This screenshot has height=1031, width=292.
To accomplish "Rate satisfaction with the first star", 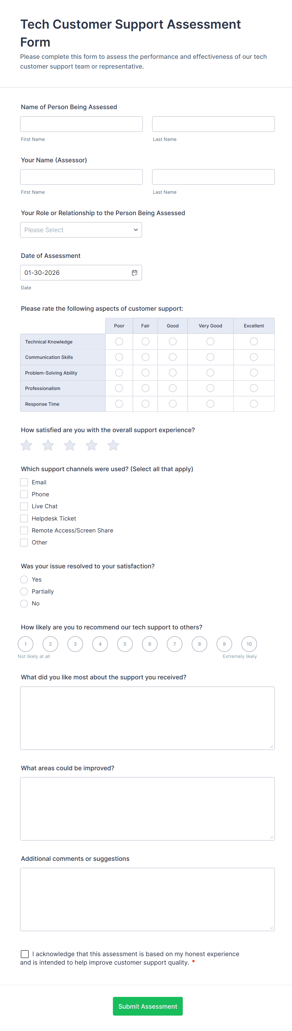I will click(26, 445).
